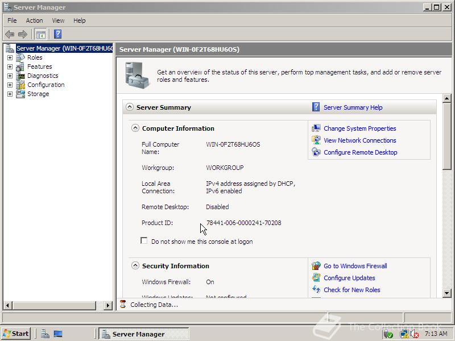Click the Remote Desktop 'Disabled' value

pos(217,207)
